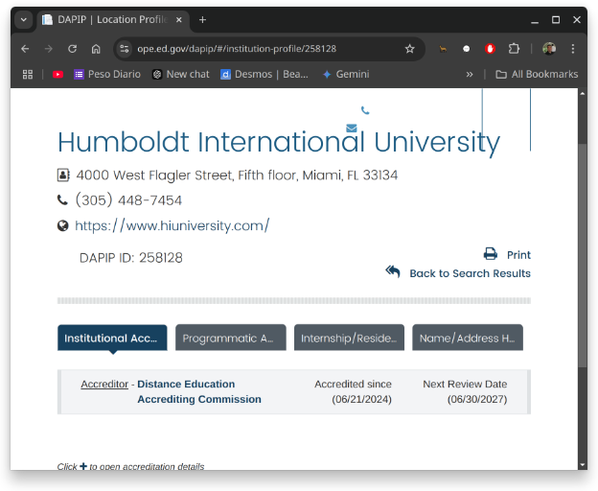This screenshot has width=598, height=491.
Task: Open a new browser tab
Action: coord(202,20)
